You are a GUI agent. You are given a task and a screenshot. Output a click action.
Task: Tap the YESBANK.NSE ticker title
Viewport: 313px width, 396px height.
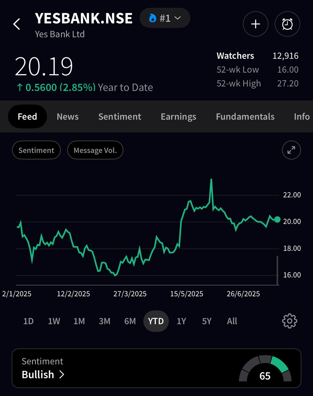[84, 18]
